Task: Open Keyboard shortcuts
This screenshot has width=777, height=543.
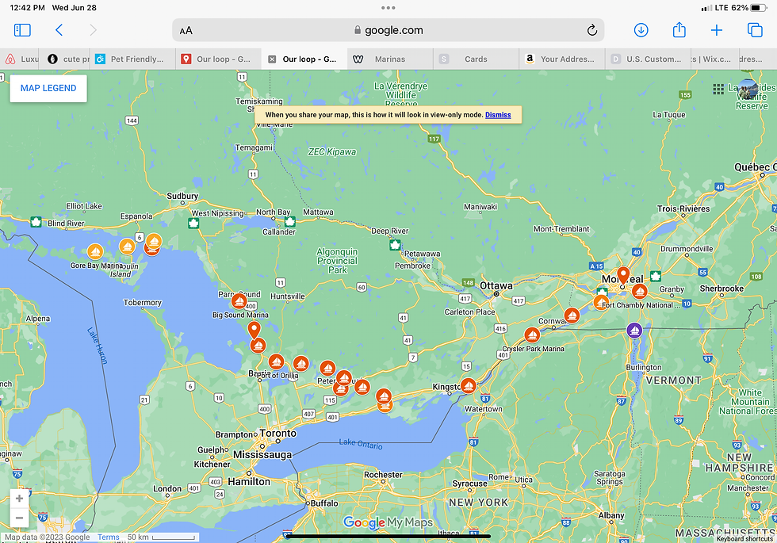Action: point(744,538)
